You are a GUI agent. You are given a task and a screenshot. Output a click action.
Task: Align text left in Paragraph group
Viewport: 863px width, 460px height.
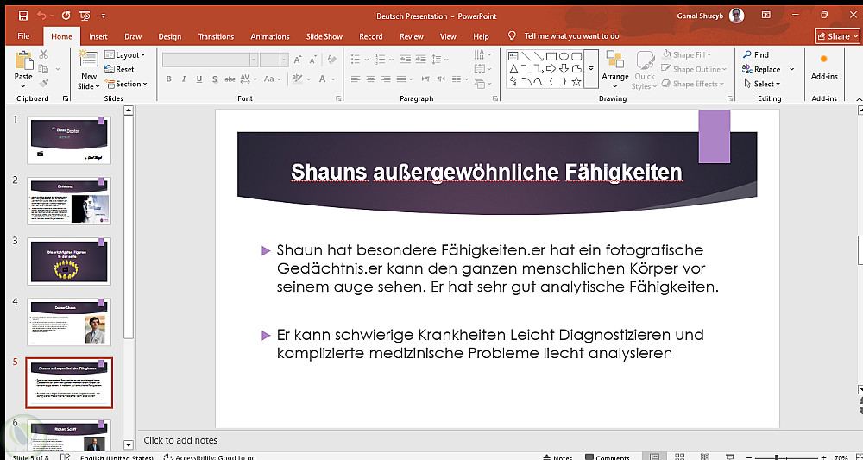[x=356, y=79]
